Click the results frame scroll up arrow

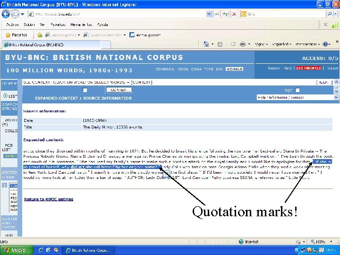pyautogui.click(x=336, y=82)
